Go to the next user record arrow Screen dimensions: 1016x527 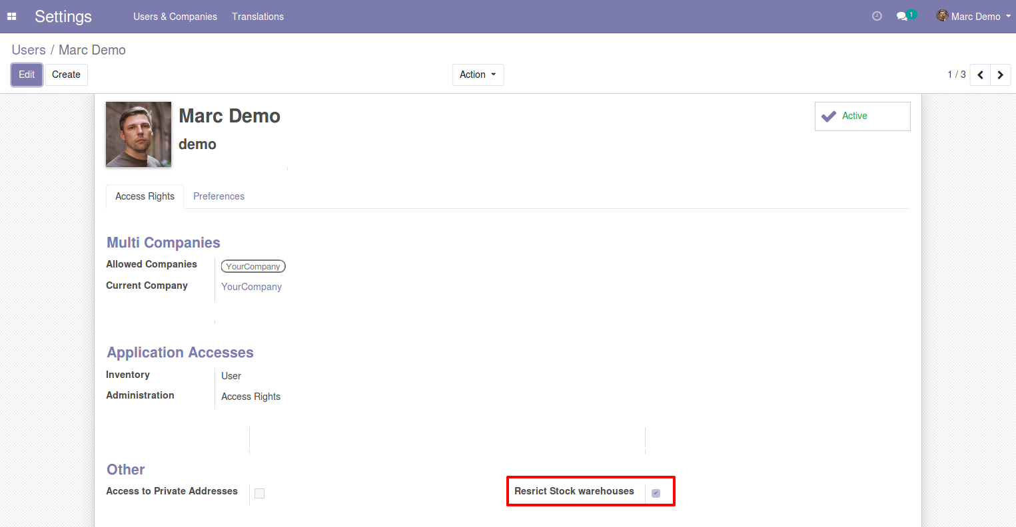[x=1000, y=75]
